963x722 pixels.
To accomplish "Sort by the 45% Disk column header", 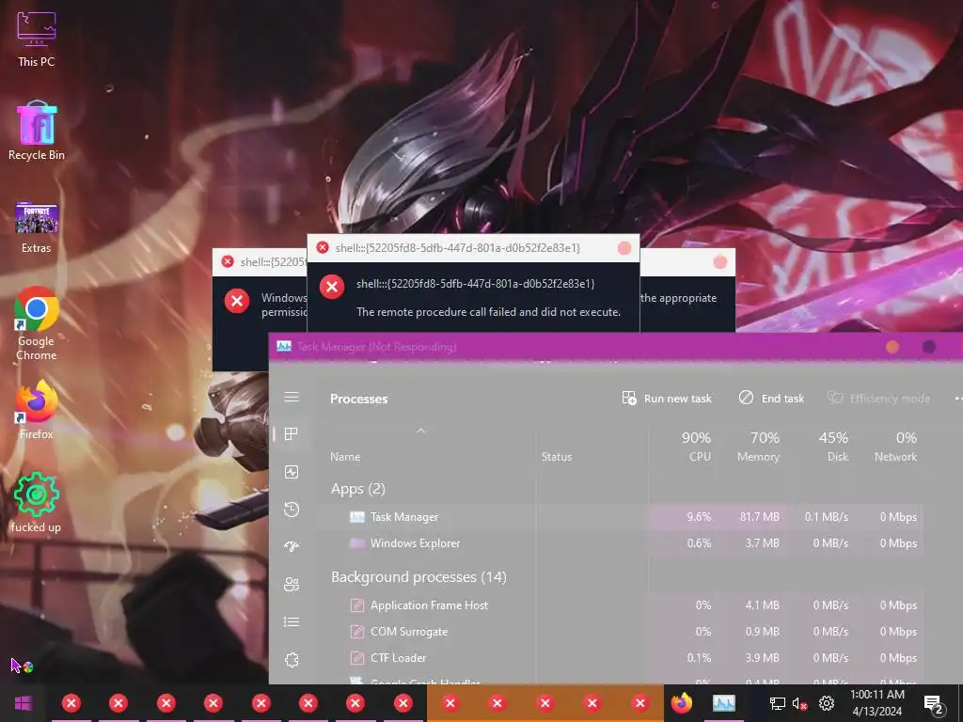I will [x=833, y=447].
